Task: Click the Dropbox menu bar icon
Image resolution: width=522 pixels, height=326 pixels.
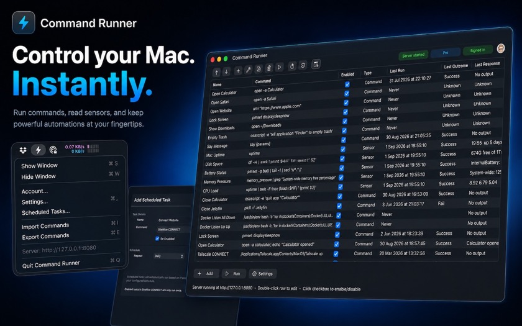Action: (22, 150)
